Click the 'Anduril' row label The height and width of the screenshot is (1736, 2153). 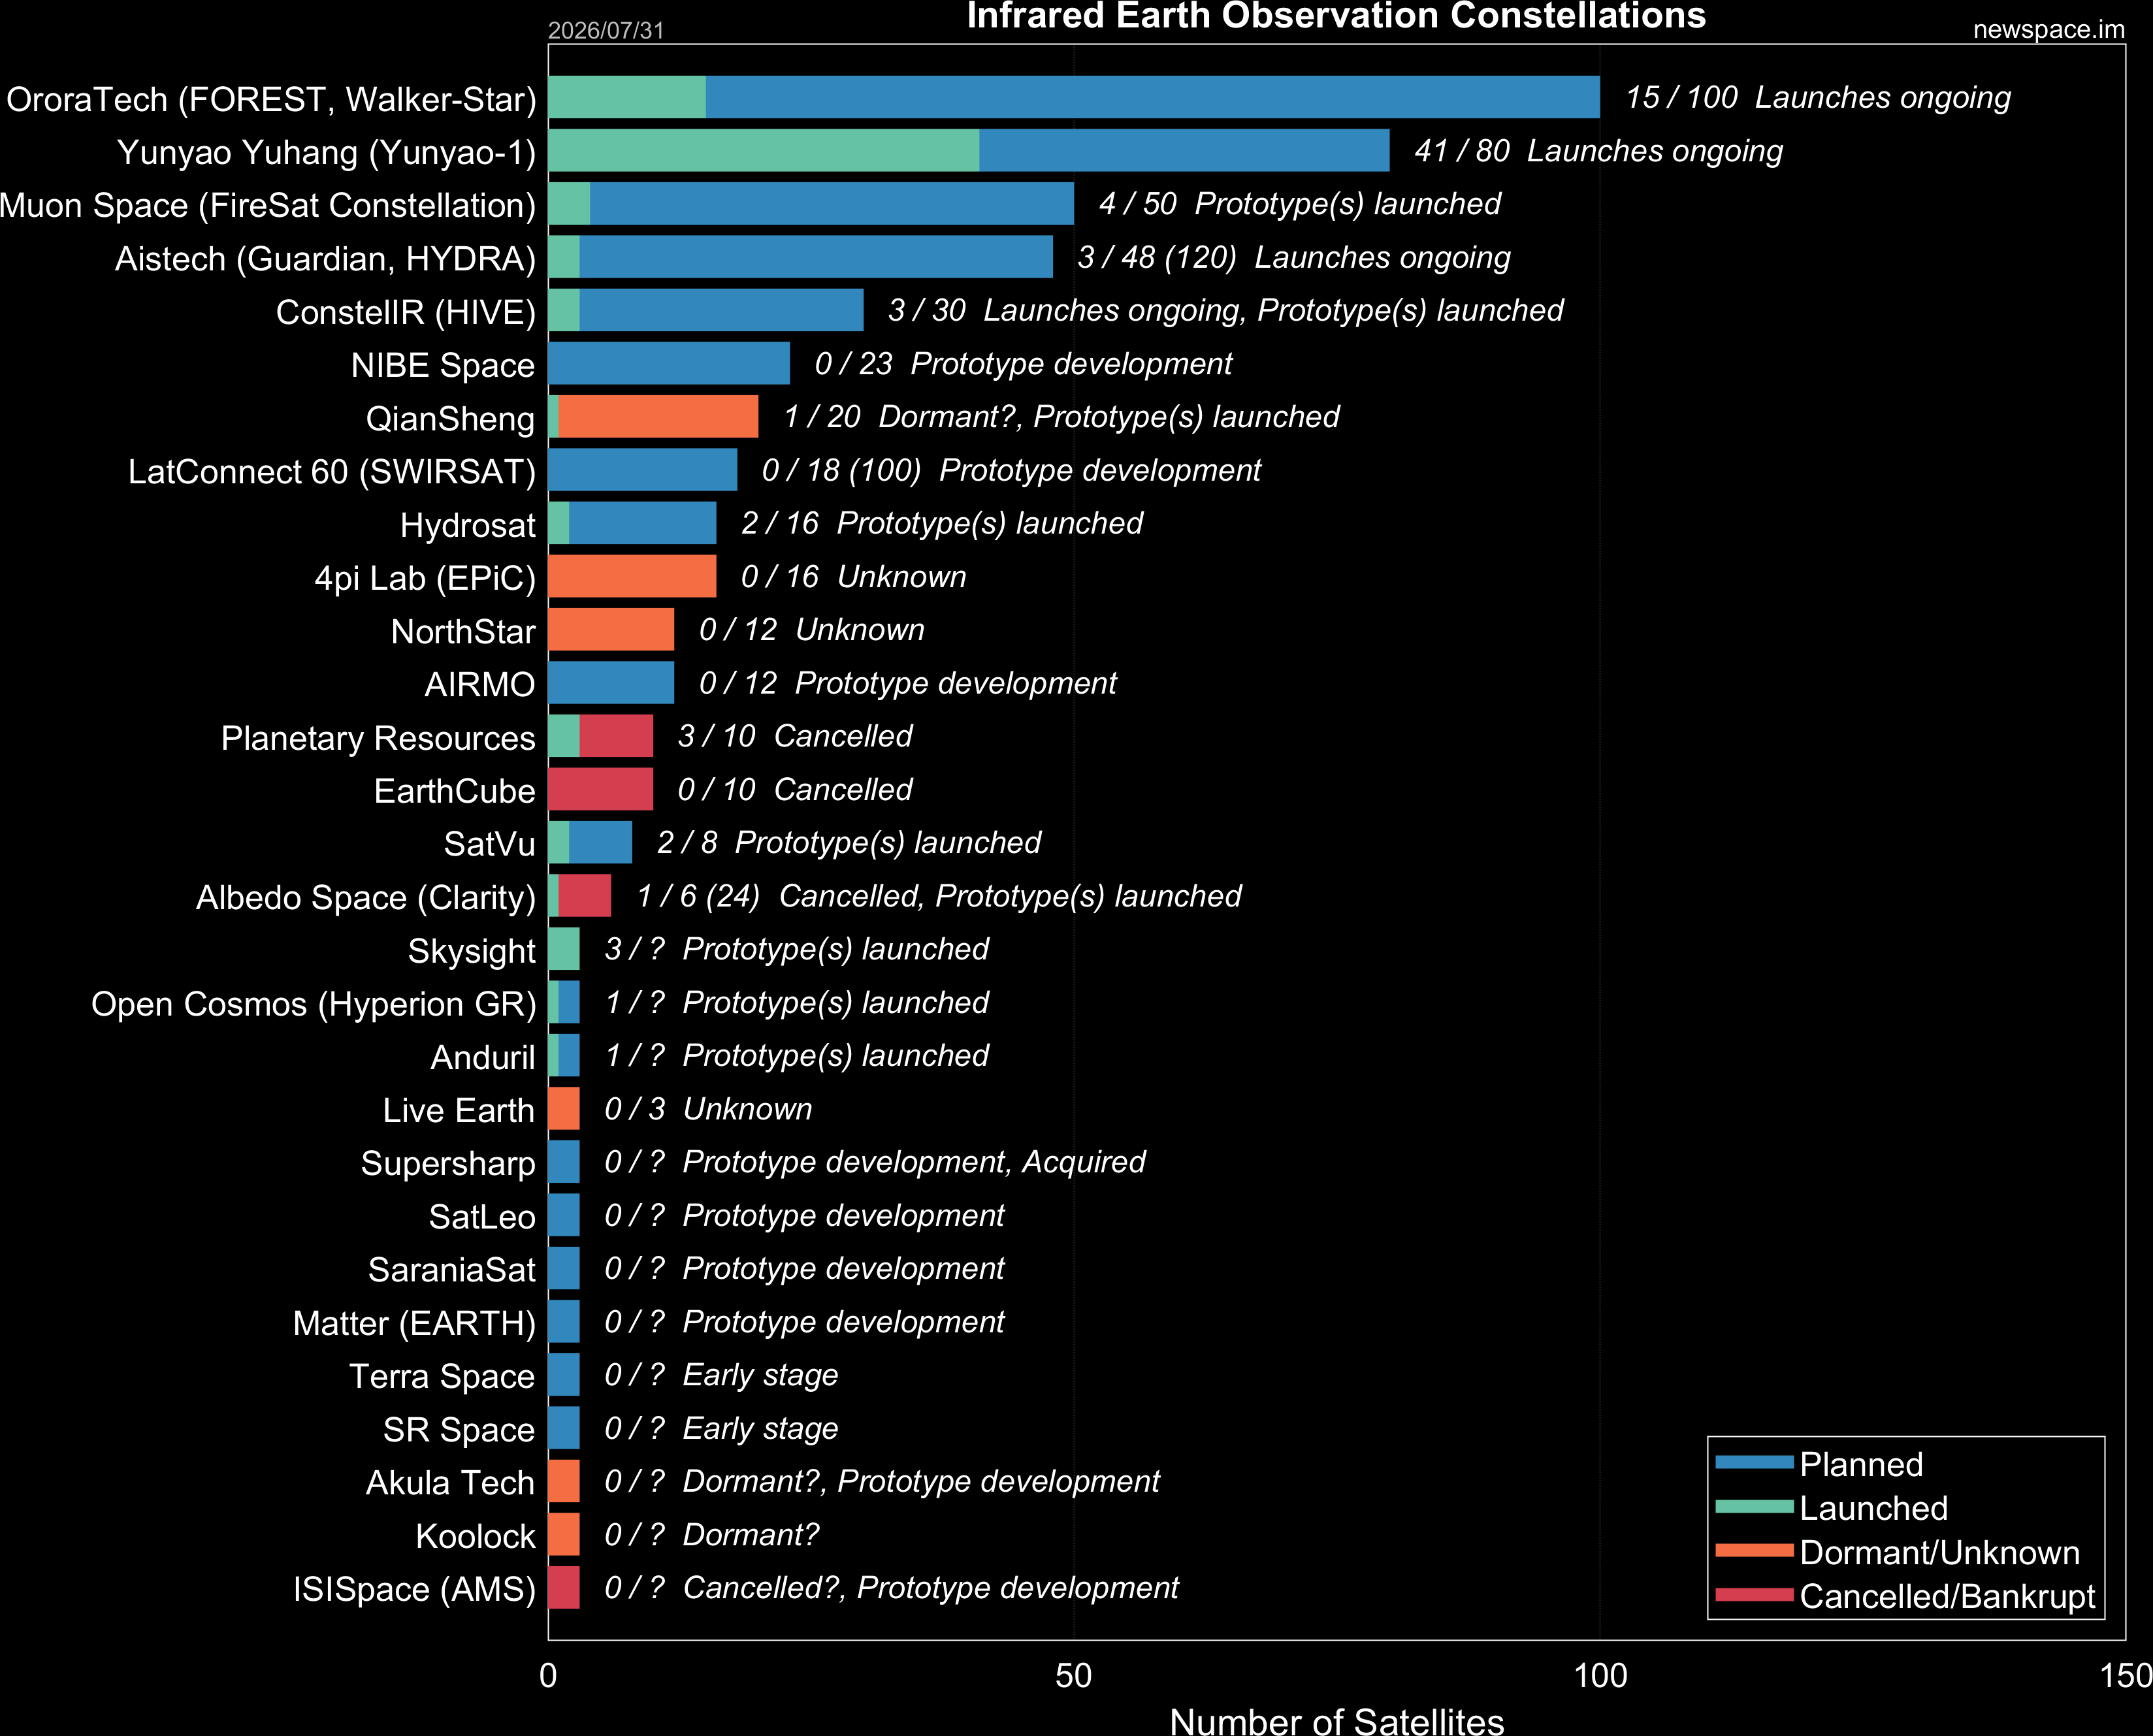point(483,1057)
